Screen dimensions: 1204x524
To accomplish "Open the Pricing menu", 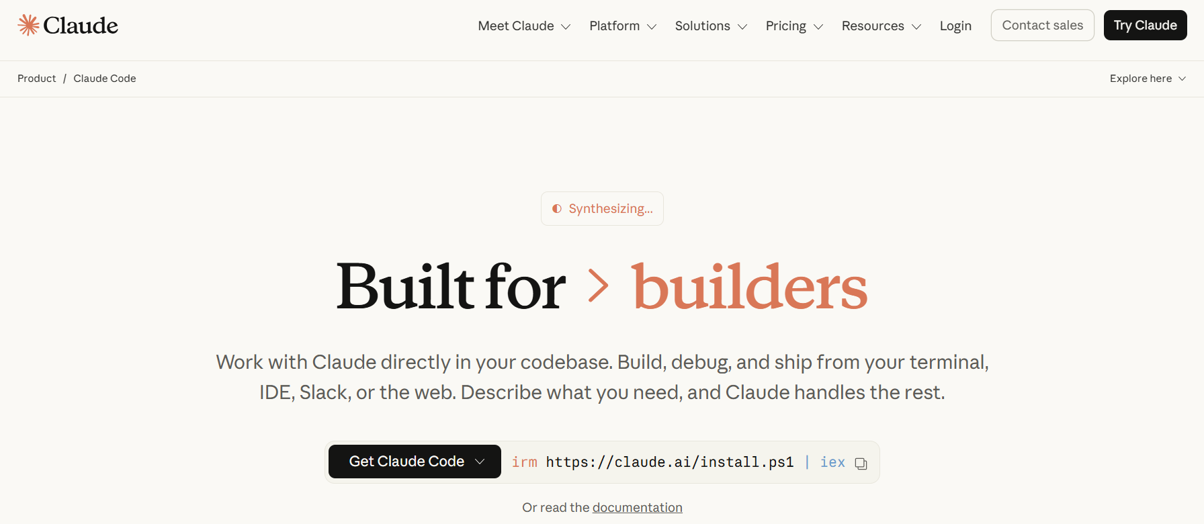I will click(794, 26).
